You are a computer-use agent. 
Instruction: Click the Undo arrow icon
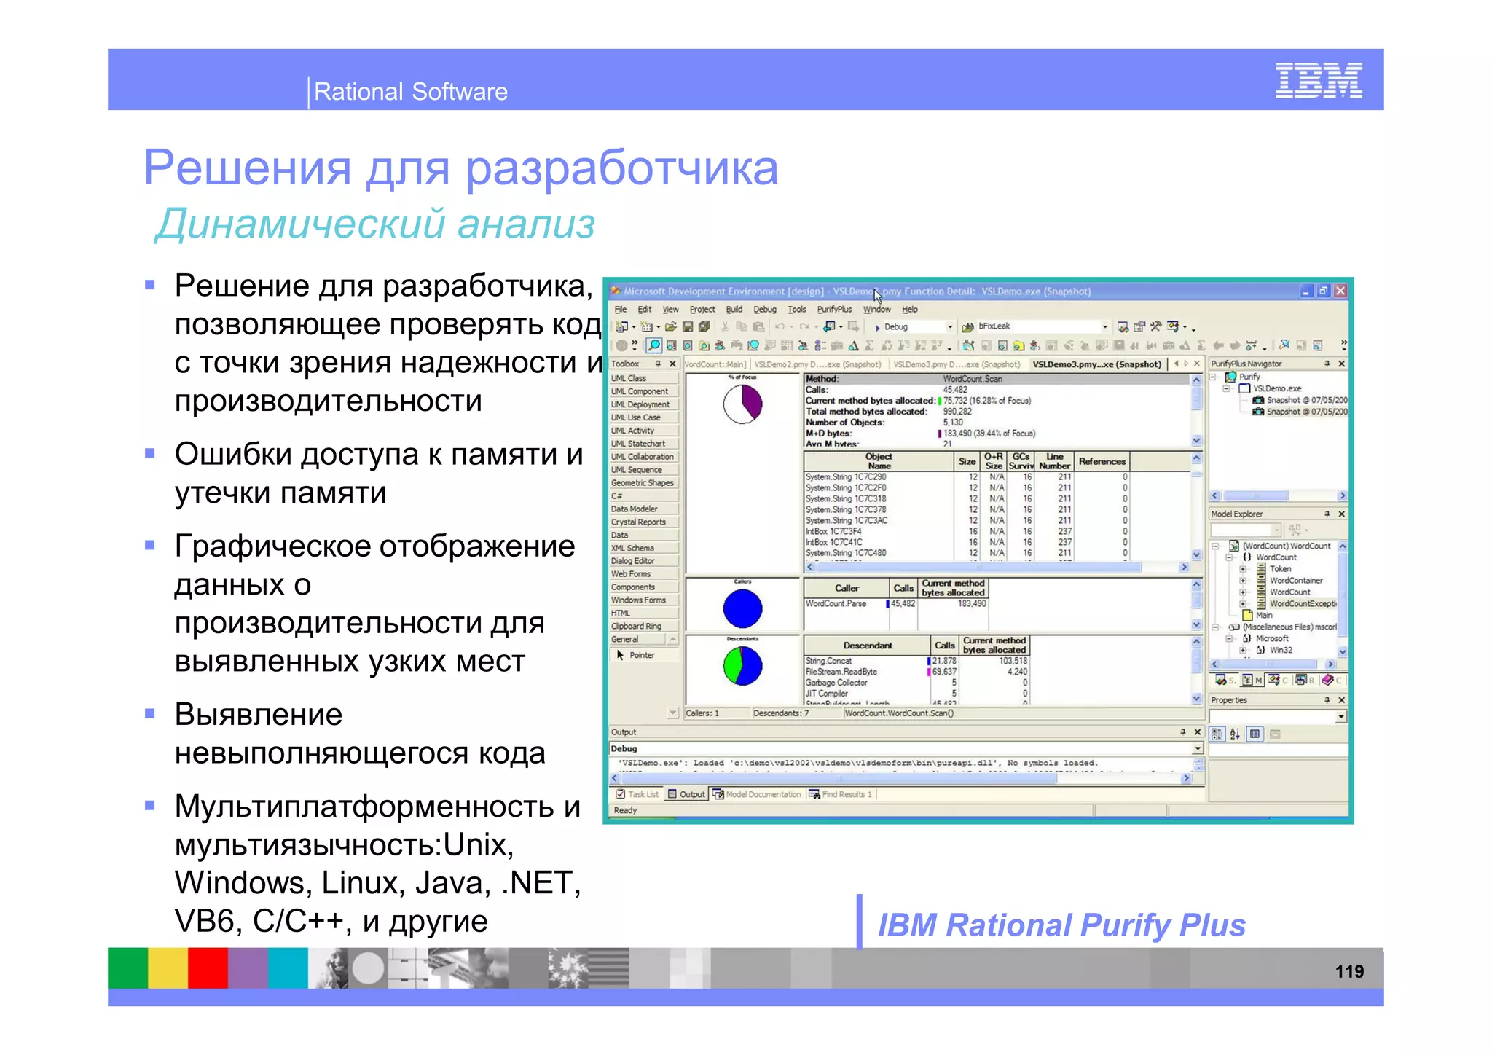780,327
